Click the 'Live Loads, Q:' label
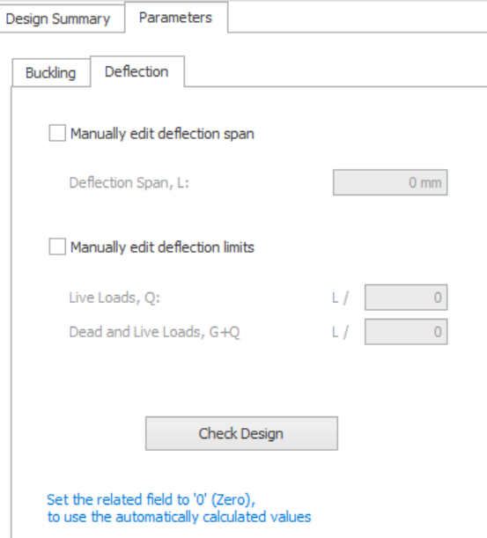 (x=114, y=298)
